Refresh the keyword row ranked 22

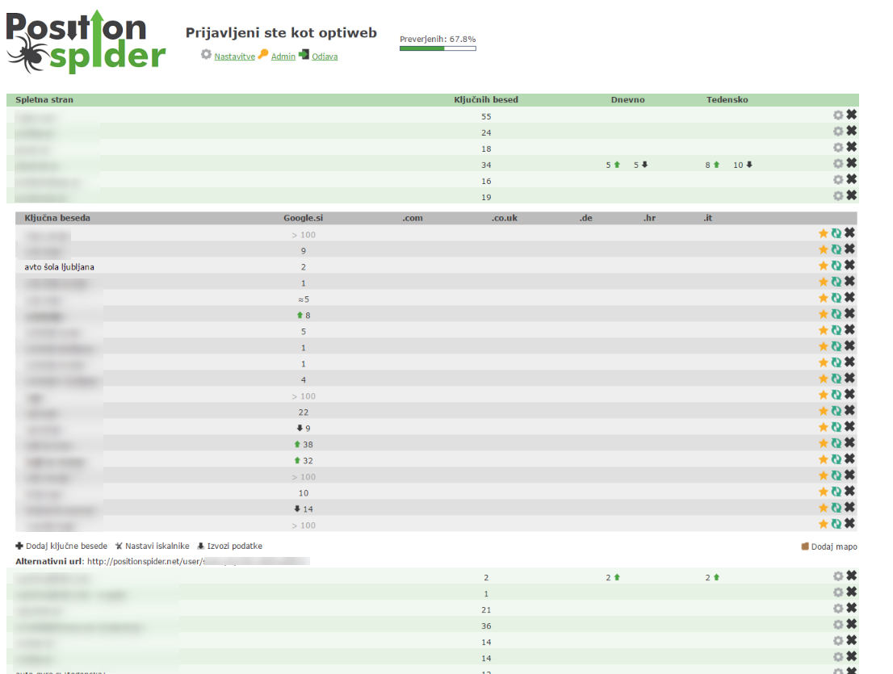836,411
